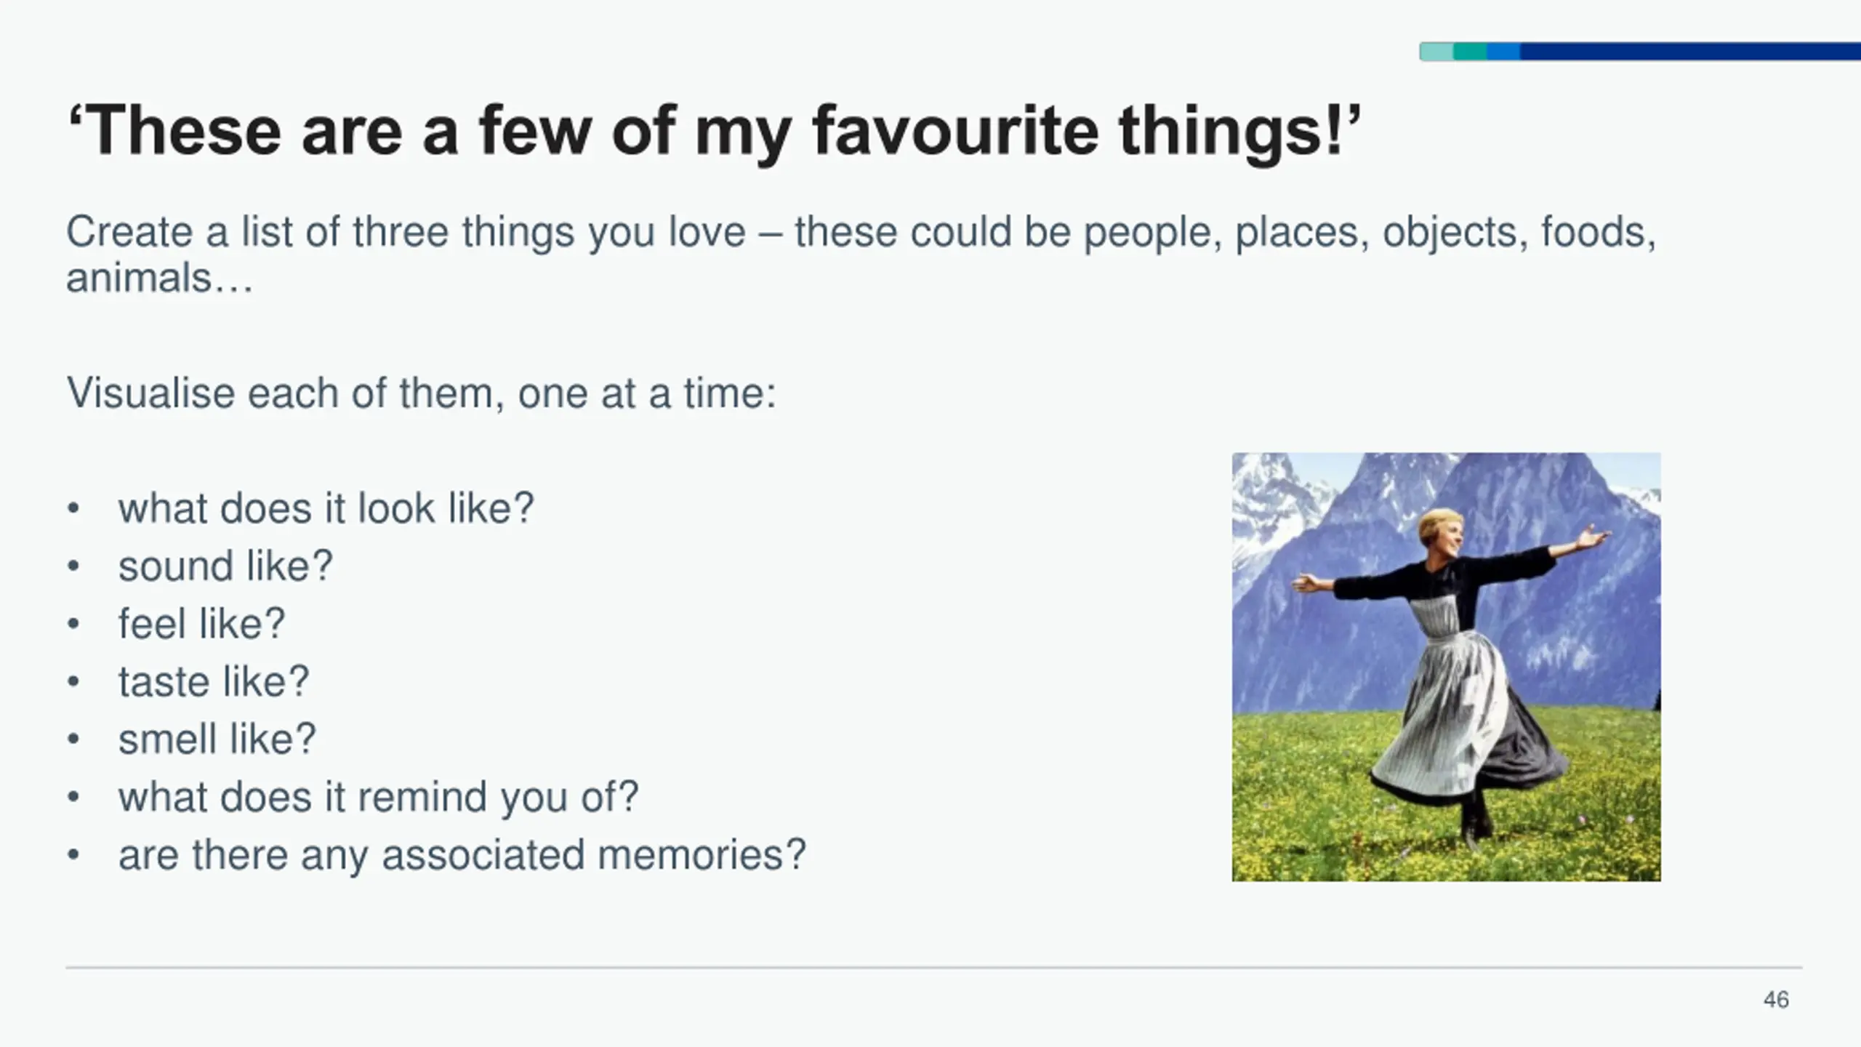Screen dimensions: 1861x1047
Task: Click the light aqua segment of the colour bar
Action: (1436, 52)
